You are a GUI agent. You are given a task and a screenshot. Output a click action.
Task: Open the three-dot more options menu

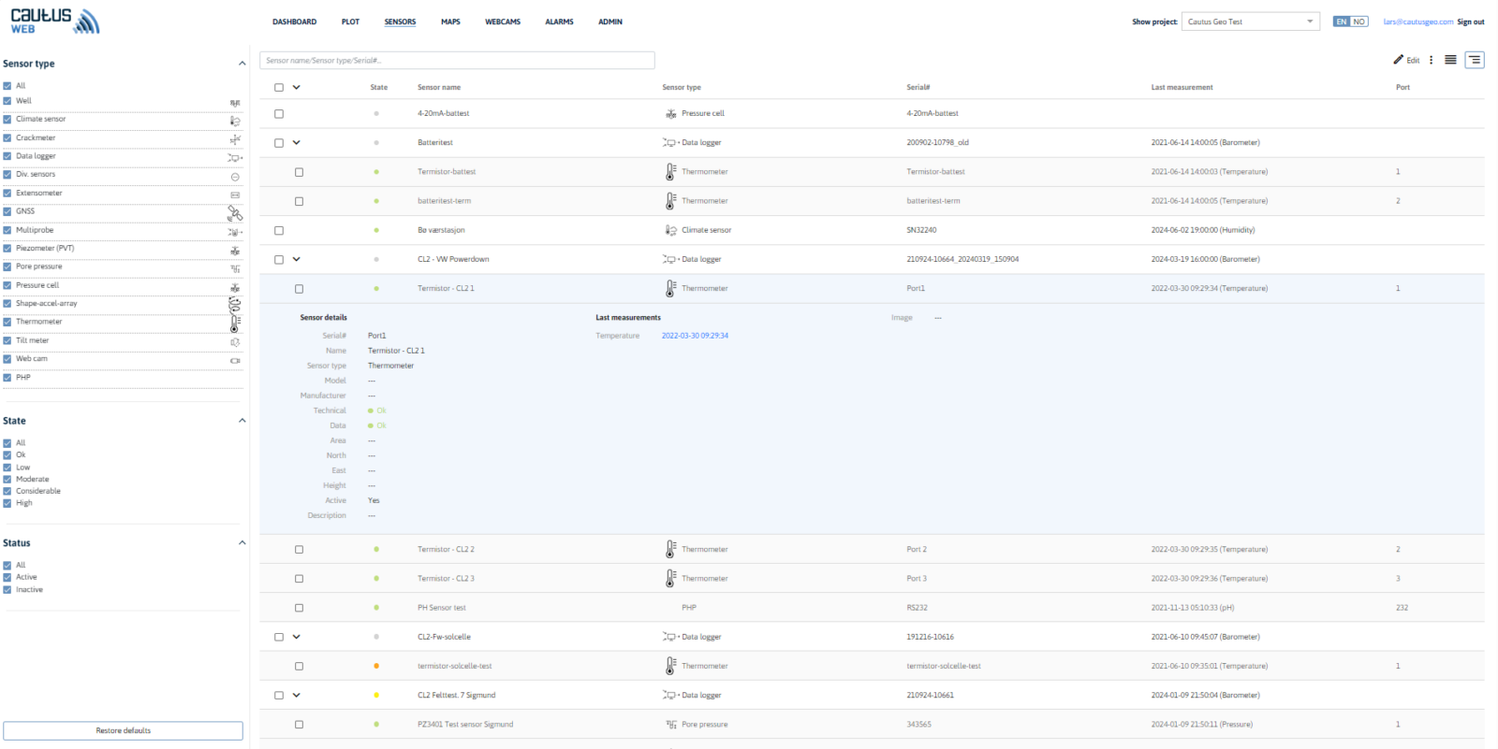tap(1431, 60)
